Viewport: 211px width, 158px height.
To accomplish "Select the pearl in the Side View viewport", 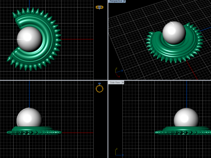I will click(x=186, y=118).
